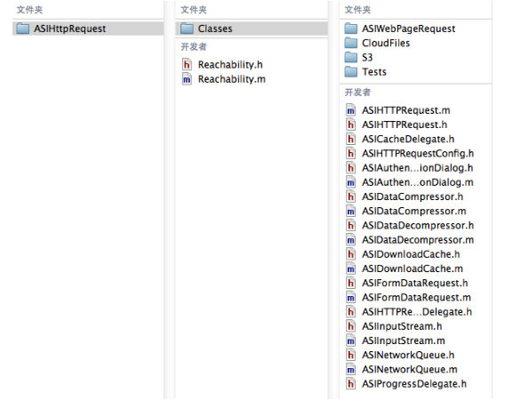Click the ASIHTTPRe...Delegate.h file icon
Image resolution: width=513 pixels, height=401 pixels.
[x=350, y=312]
